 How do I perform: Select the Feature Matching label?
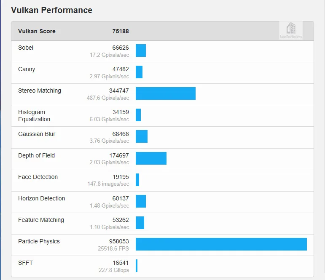[41, 220]
